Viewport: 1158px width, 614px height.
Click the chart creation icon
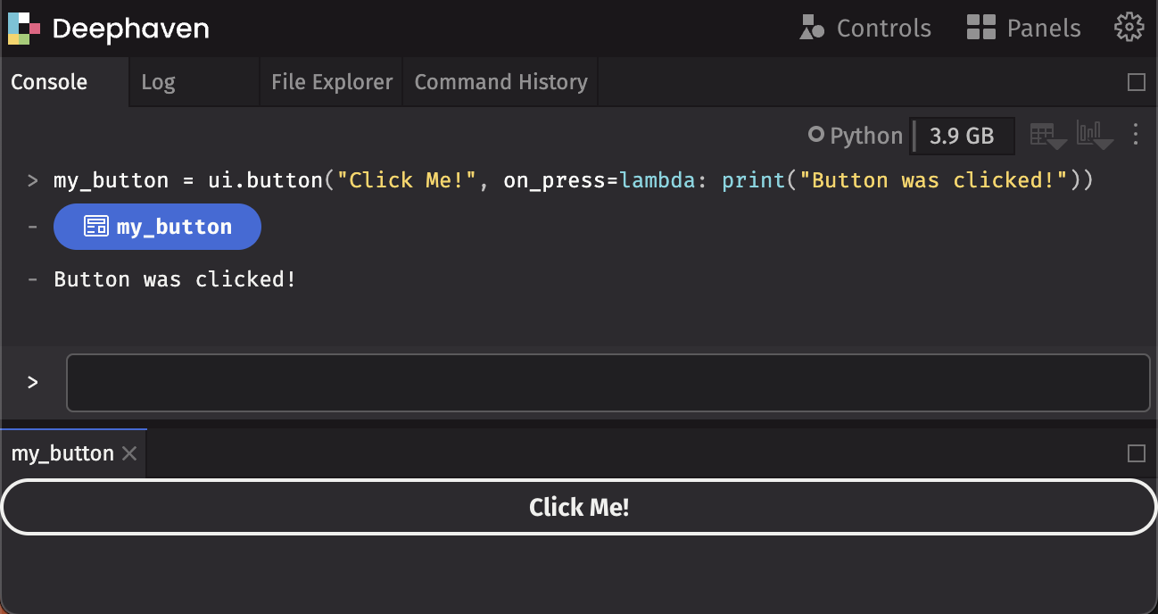point(1089,134)
